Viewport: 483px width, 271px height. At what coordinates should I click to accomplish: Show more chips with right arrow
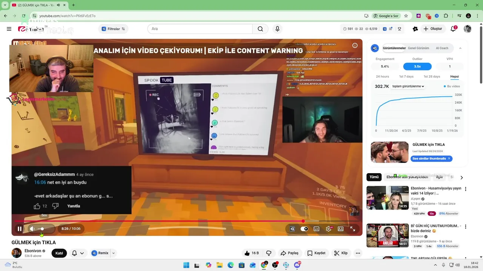point(461,177)
